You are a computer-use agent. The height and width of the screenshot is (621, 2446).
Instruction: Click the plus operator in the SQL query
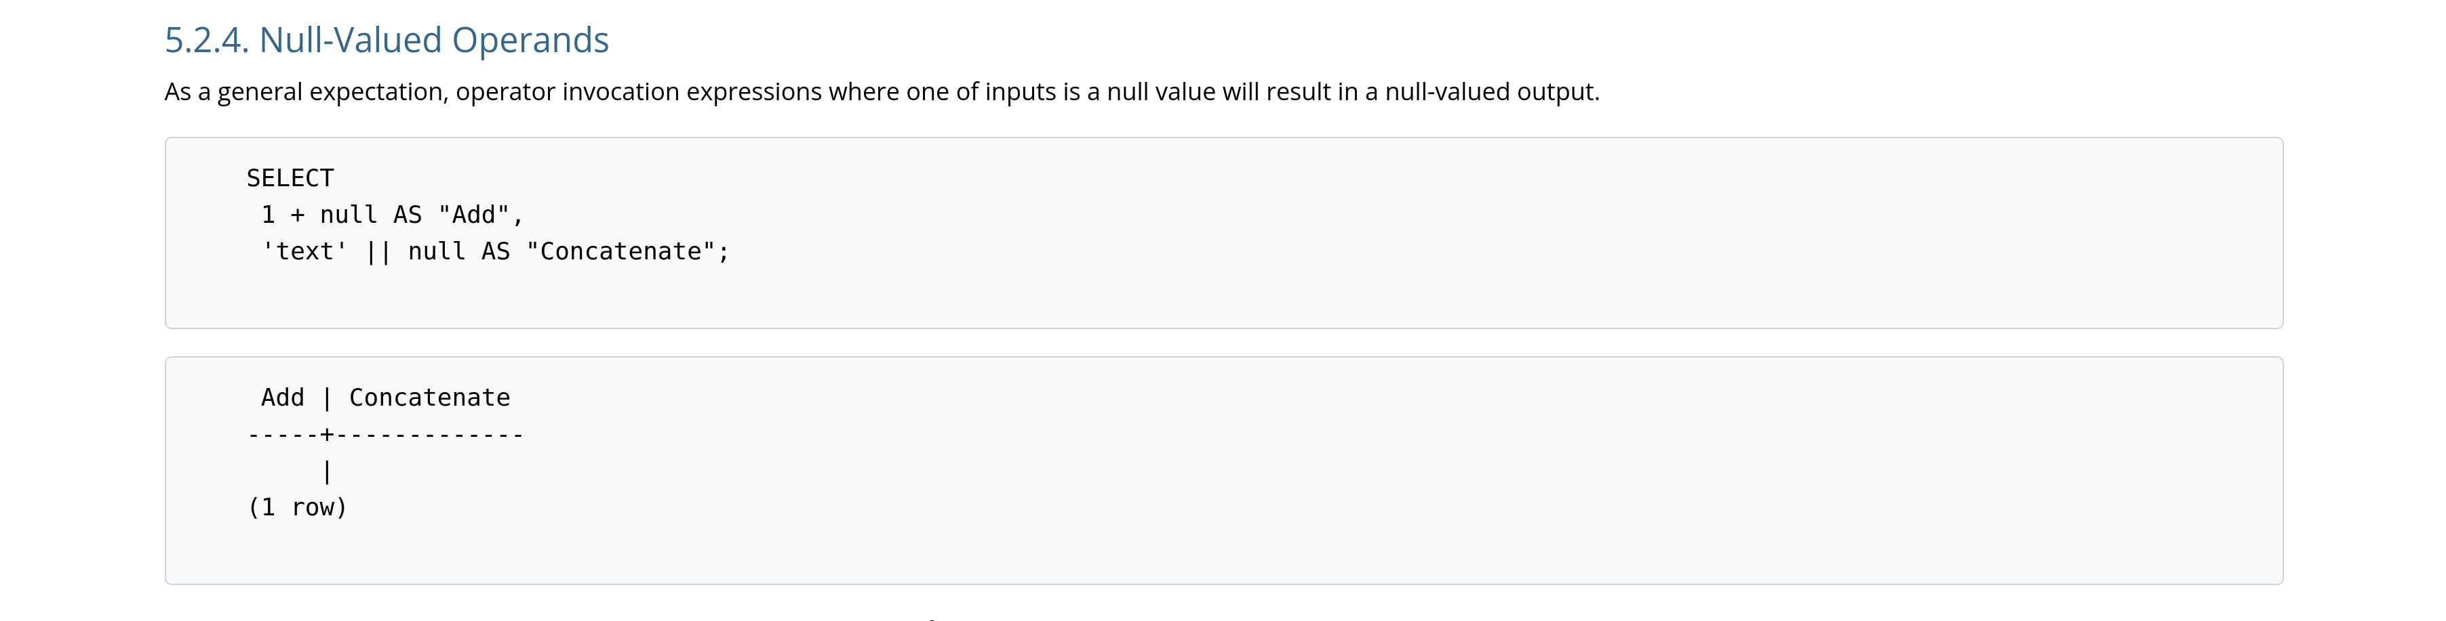(297, 215)
